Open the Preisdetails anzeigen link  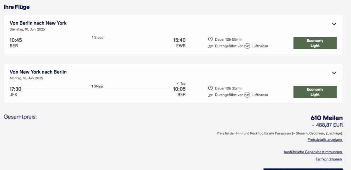[x=325, y=140]
